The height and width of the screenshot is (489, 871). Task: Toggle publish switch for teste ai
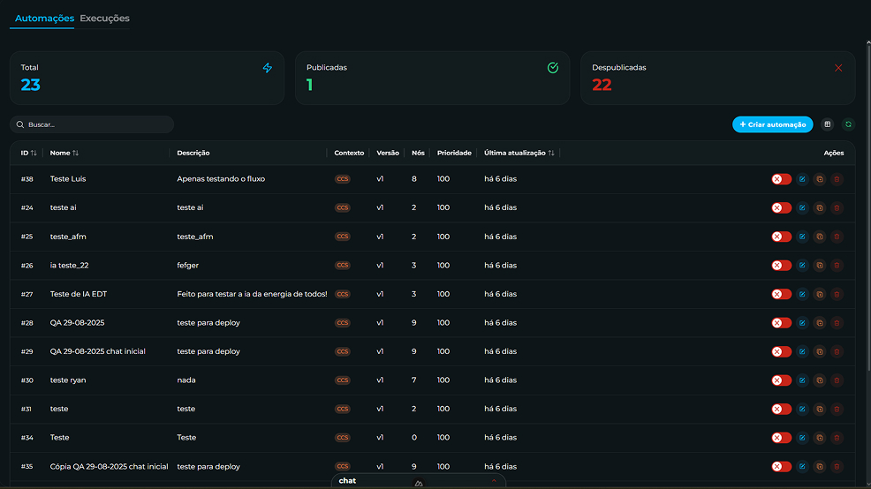point(781,207)
